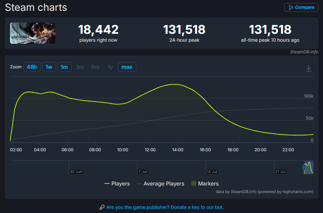Click the Steam charts heading

pyautogui.click(x=36, y=8)
